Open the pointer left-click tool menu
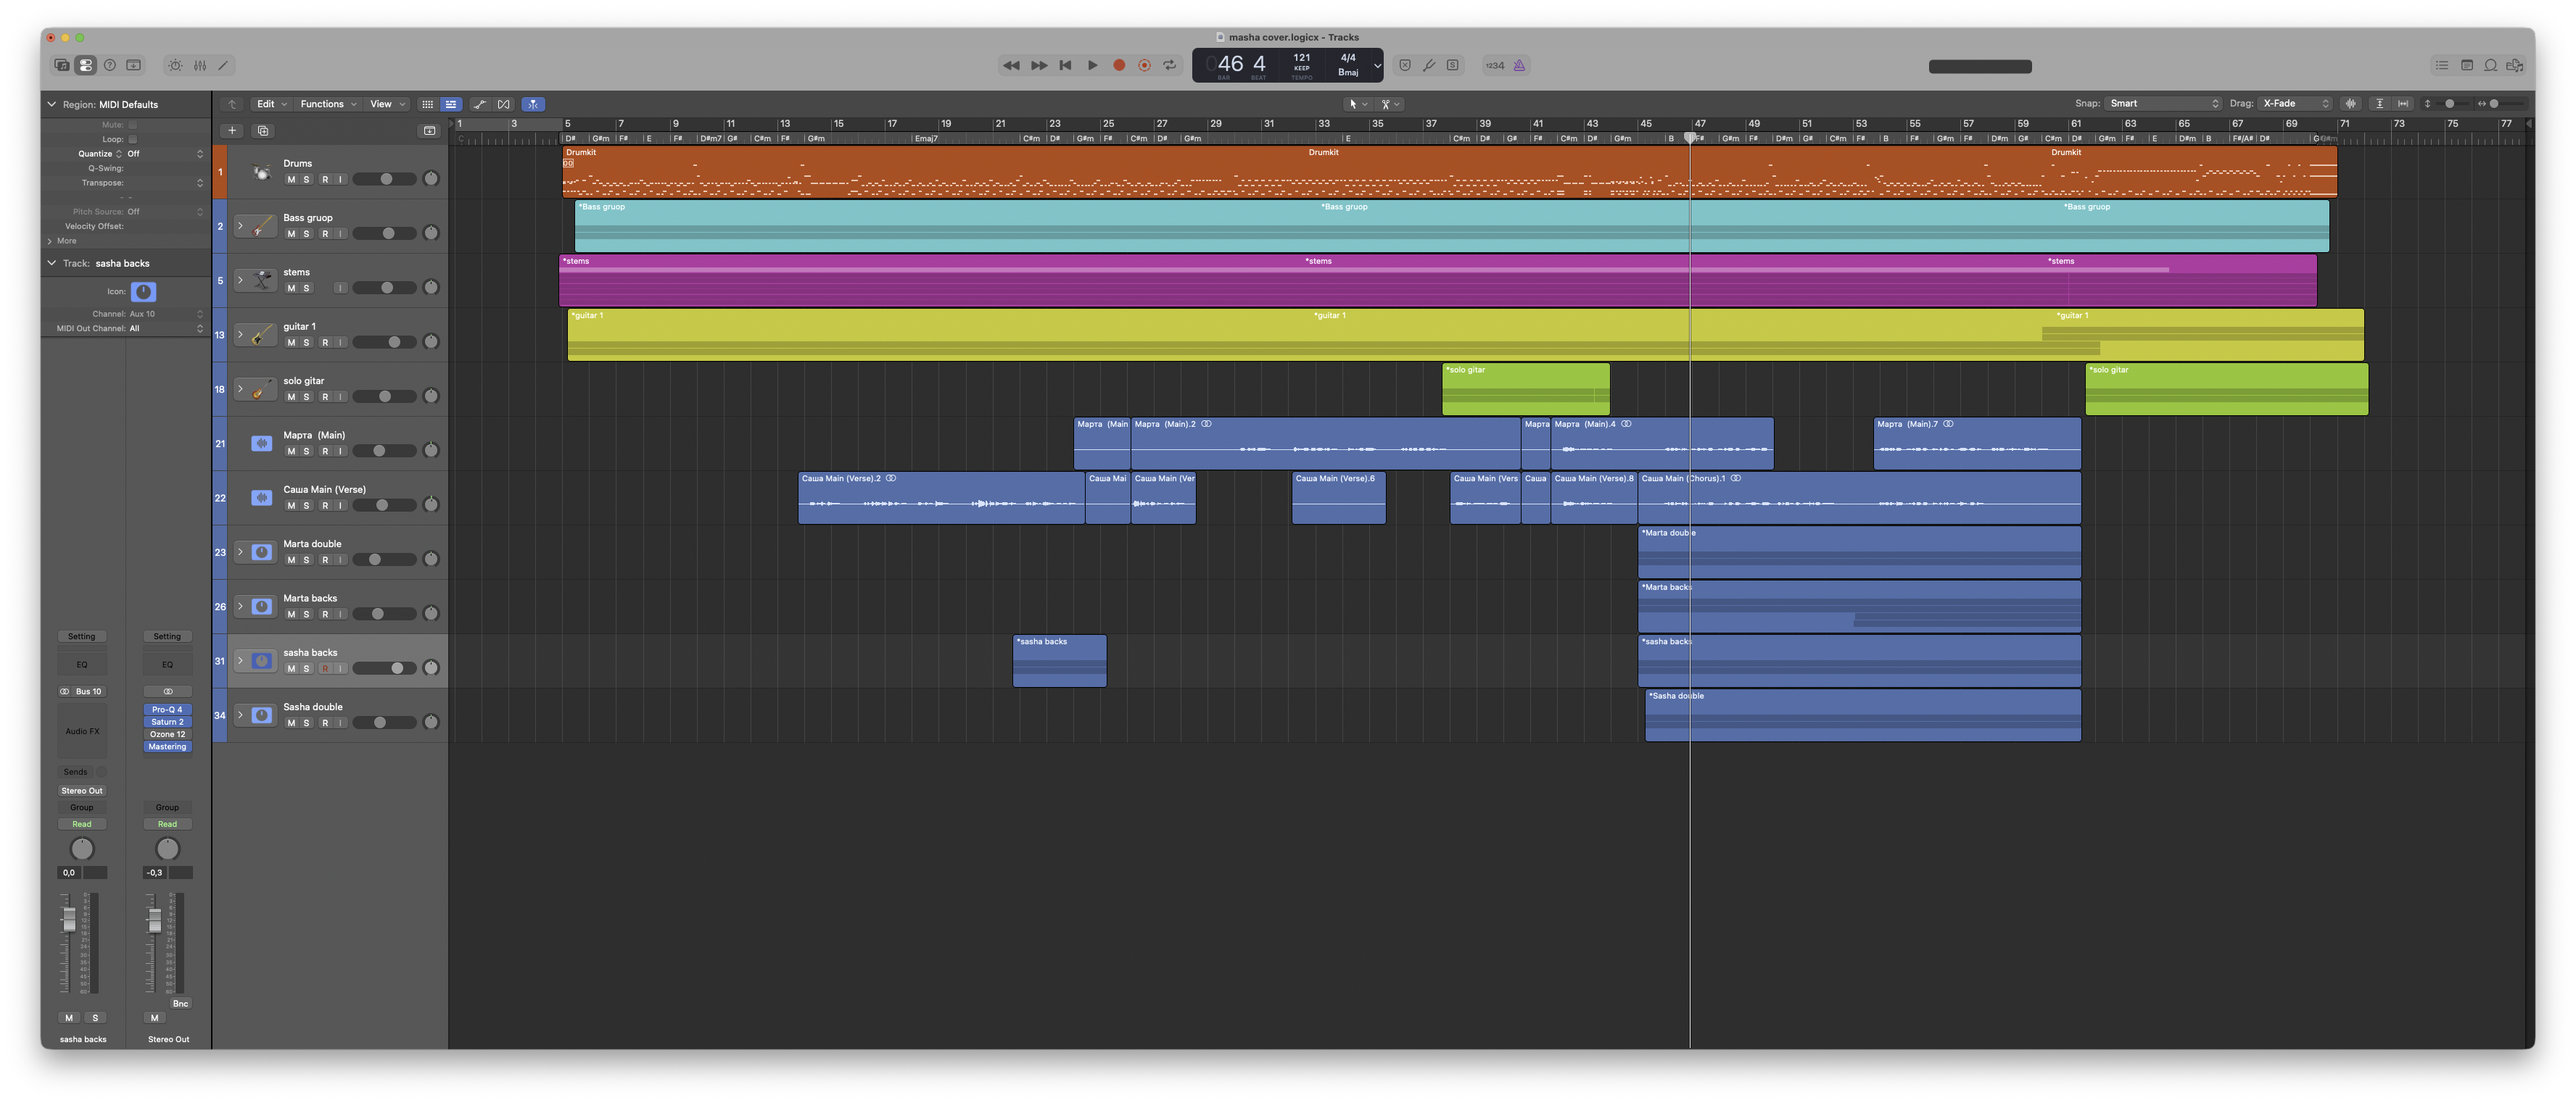This screenshot has height=1103, width=2576. pos(1358,104)
